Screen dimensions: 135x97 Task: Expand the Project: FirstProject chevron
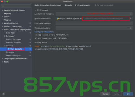coord(2,26)
